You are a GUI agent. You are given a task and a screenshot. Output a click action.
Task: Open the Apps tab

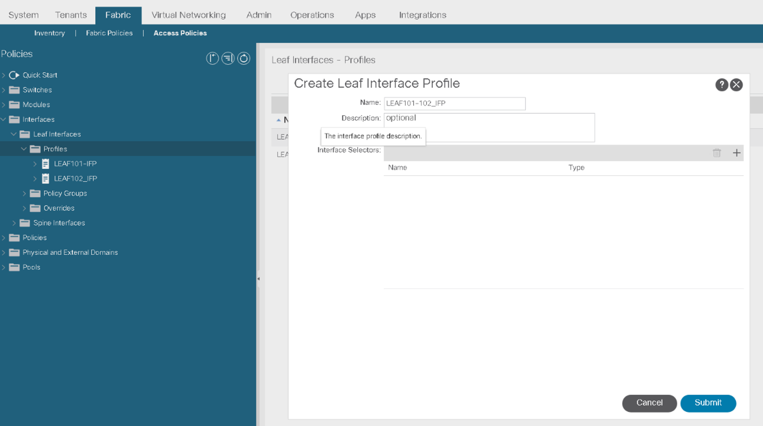point(365,15)
